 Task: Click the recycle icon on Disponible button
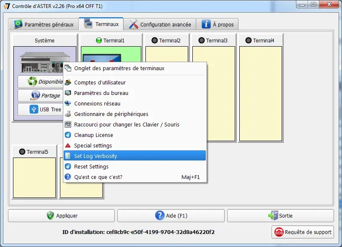click(33, 81)
